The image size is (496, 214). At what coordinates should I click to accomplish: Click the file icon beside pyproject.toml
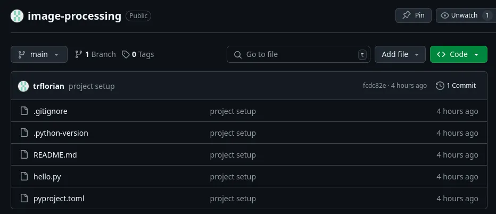pyautogui.click(x=23, y=199)
